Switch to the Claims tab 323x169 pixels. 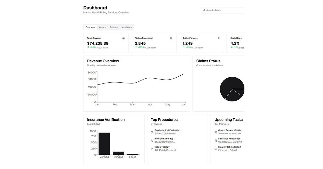pyautogui.click(x=103, y=27)
